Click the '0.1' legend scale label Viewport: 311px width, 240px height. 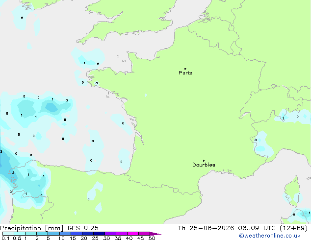point(5,238)
